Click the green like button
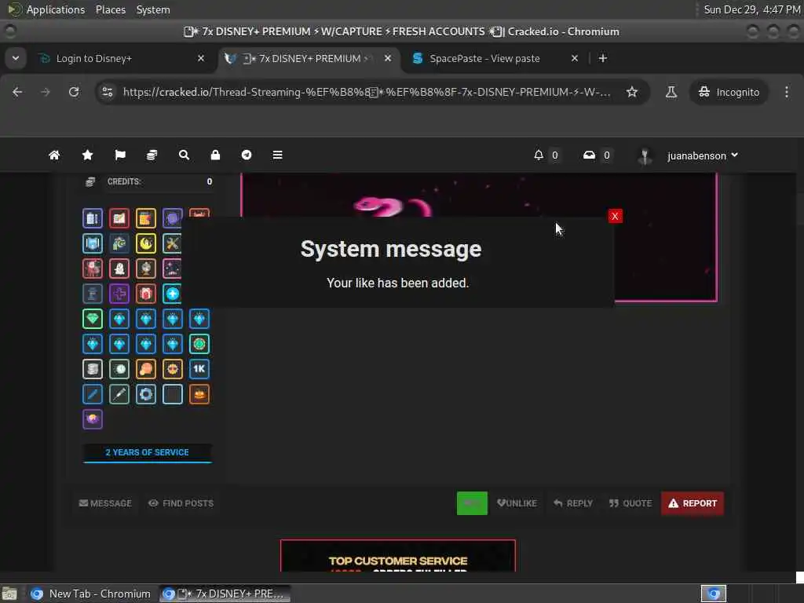This screenshot has width=804, height=603. click(472, 503)
